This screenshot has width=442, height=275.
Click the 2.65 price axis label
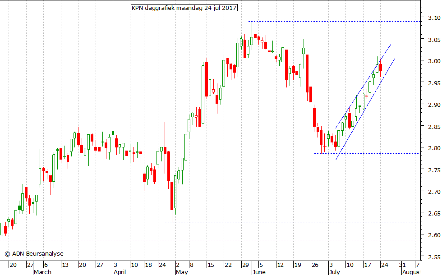point(434,213)
